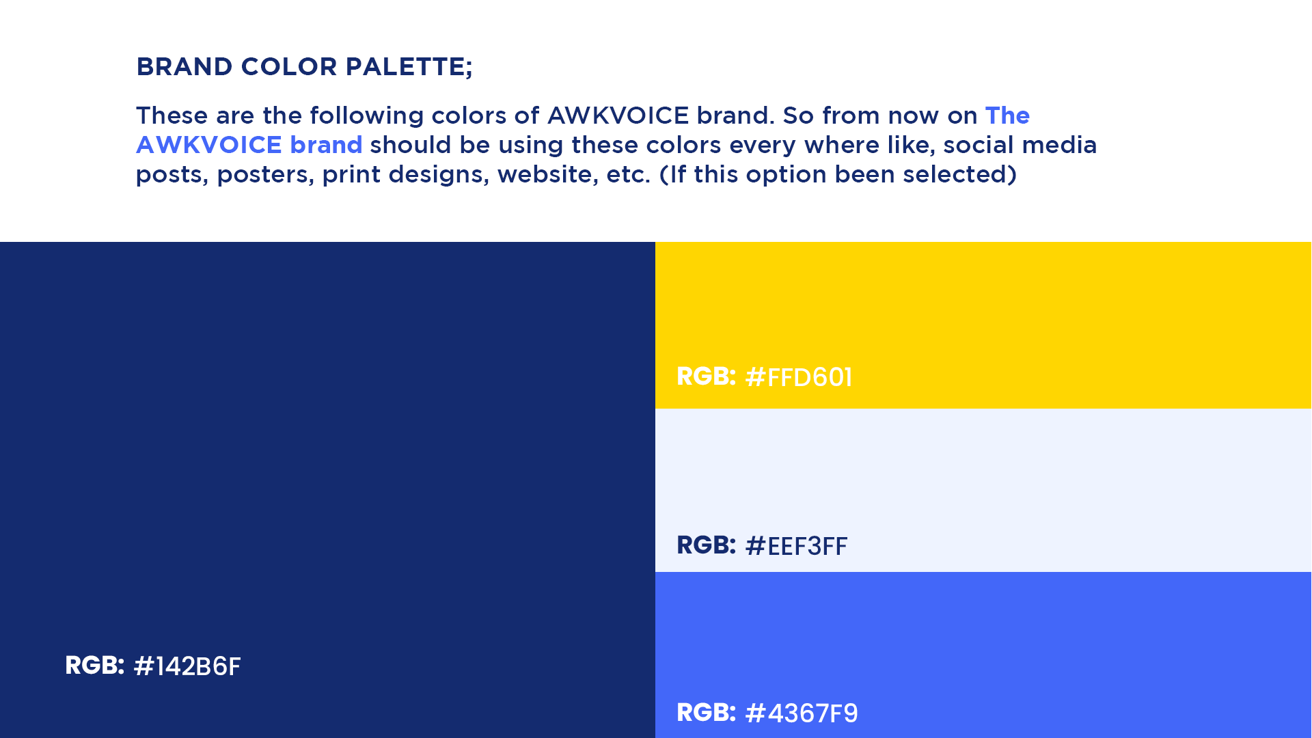
Task: Click the highlighted blue word "The"
Action: pos(1007,115)
